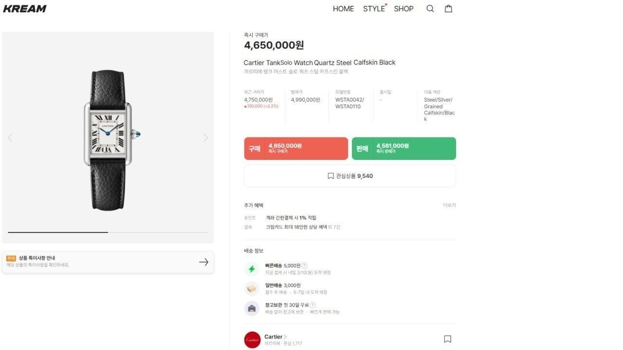Show previous product image arrow
Image resolution: width=623 pixels, height=350 pixels.
coord(10,138)
